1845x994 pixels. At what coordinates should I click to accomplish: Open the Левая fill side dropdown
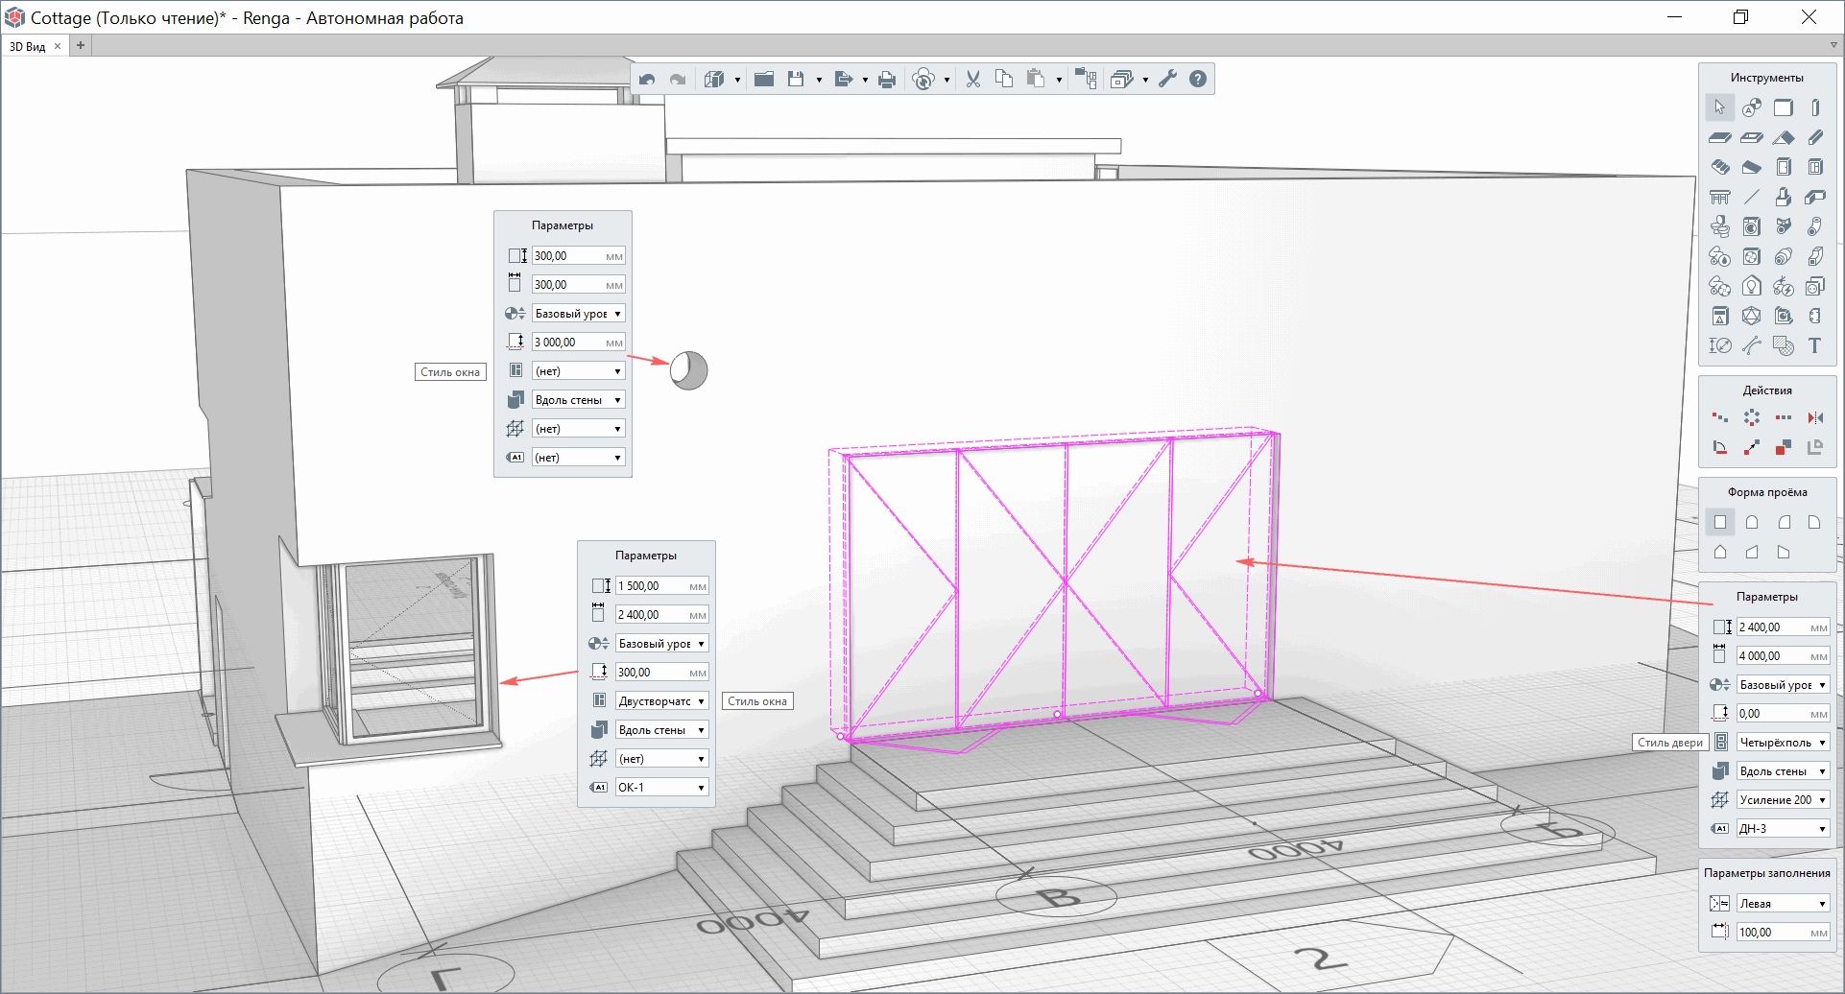point(1783,904)
